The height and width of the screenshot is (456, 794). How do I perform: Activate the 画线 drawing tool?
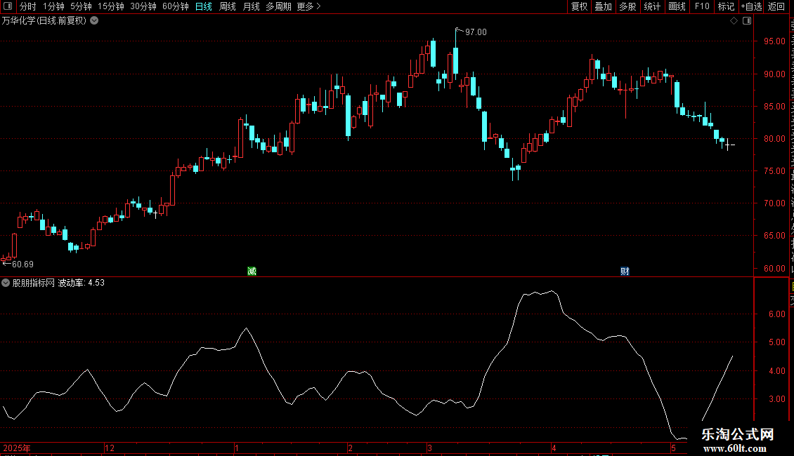[x=677, y=6]
